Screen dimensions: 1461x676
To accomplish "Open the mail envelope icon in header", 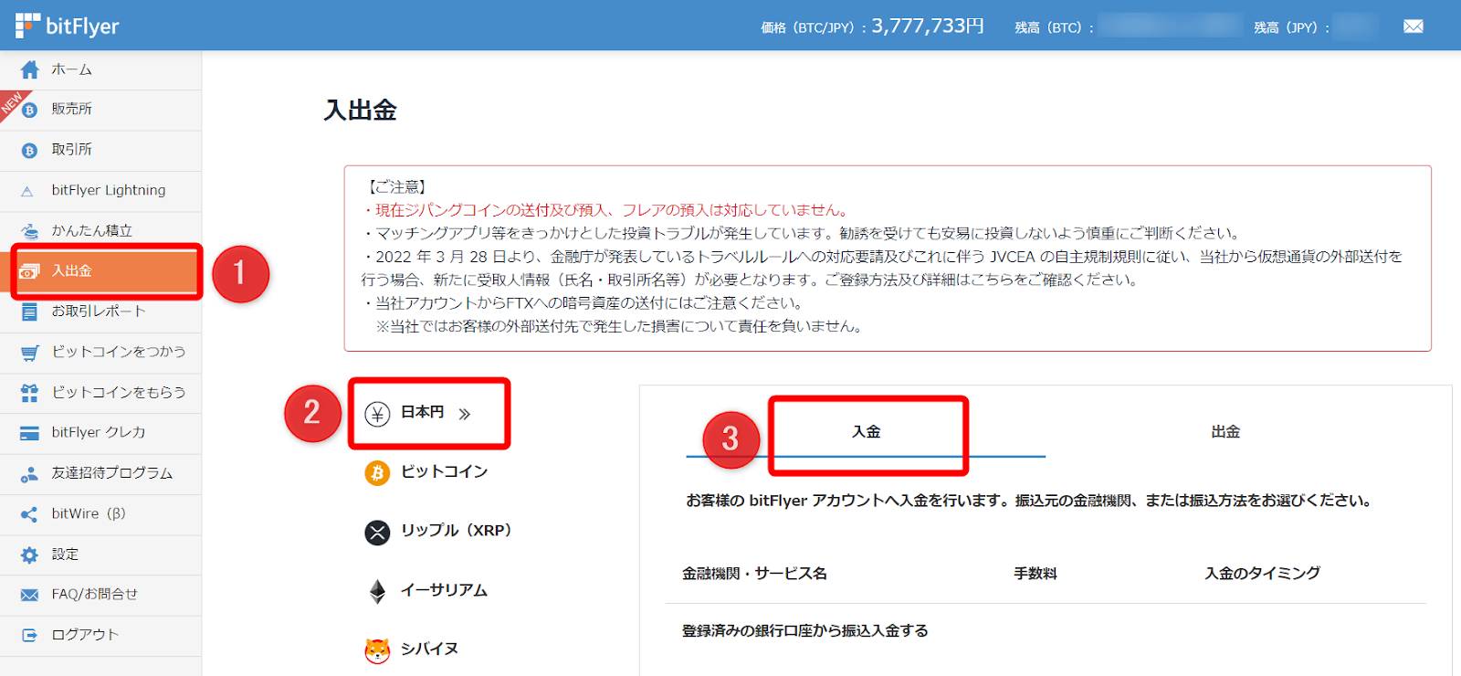I will (x=1413, y=26).
